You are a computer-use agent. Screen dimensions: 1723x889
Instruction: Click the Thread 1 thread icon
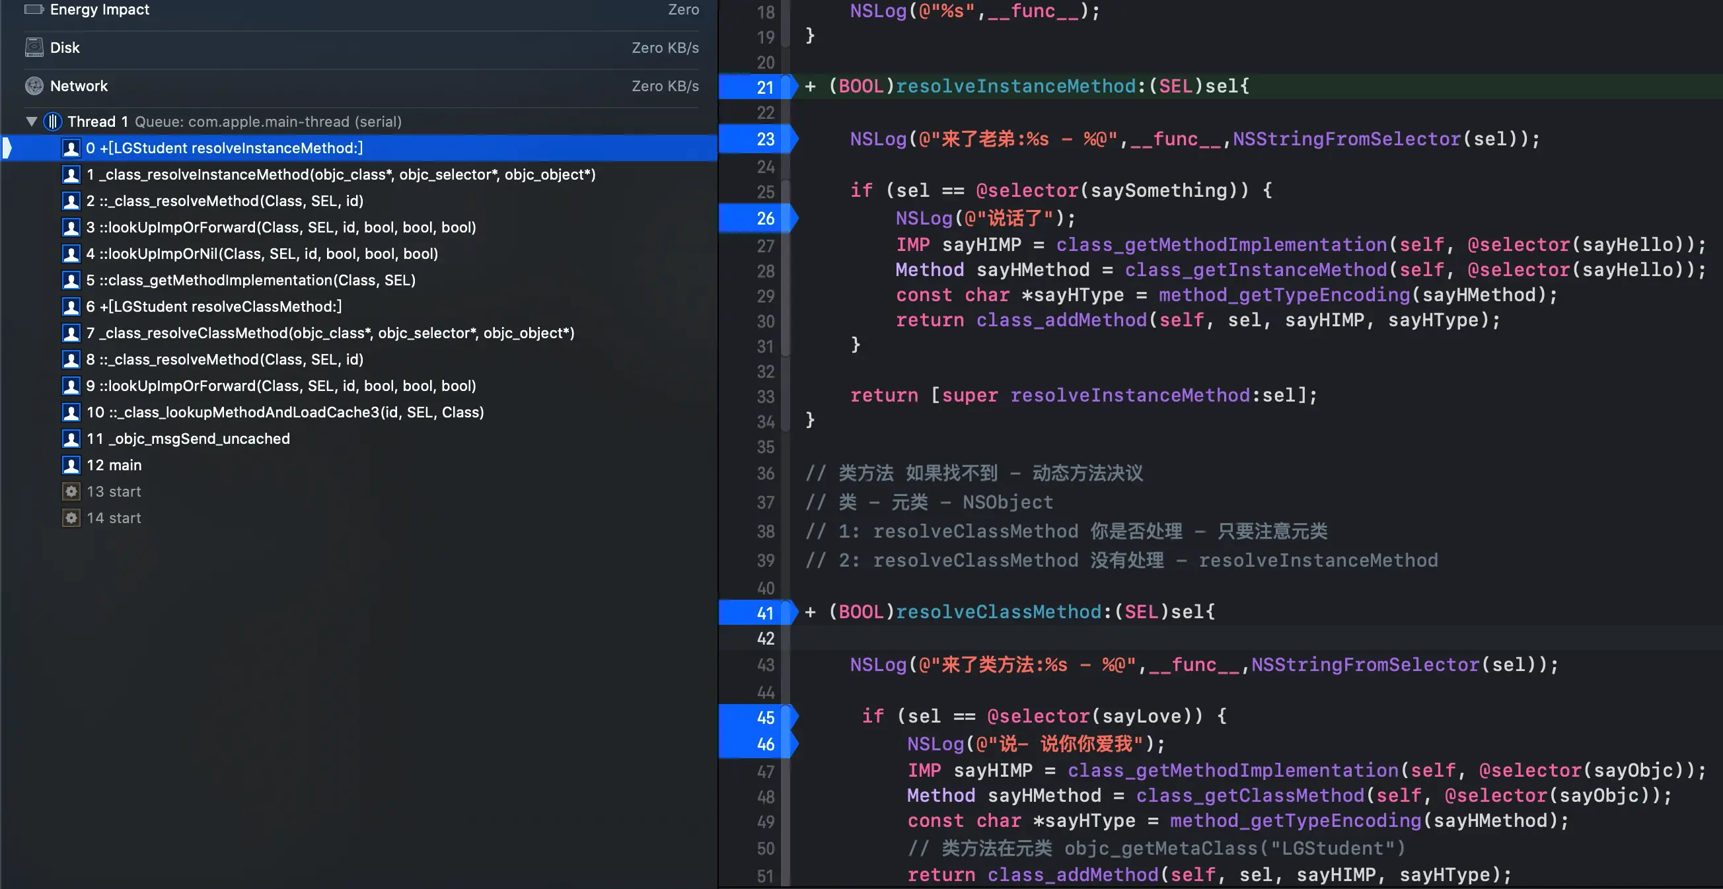(x=52, y=122)
